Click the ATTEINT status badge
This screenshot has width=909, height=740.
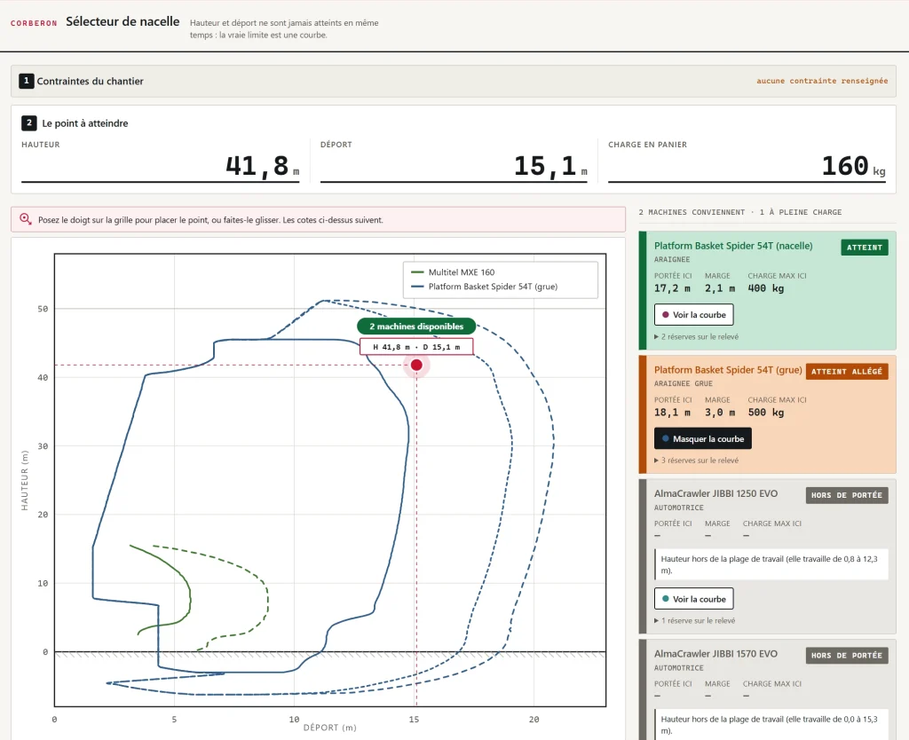[x=864, y=248]
